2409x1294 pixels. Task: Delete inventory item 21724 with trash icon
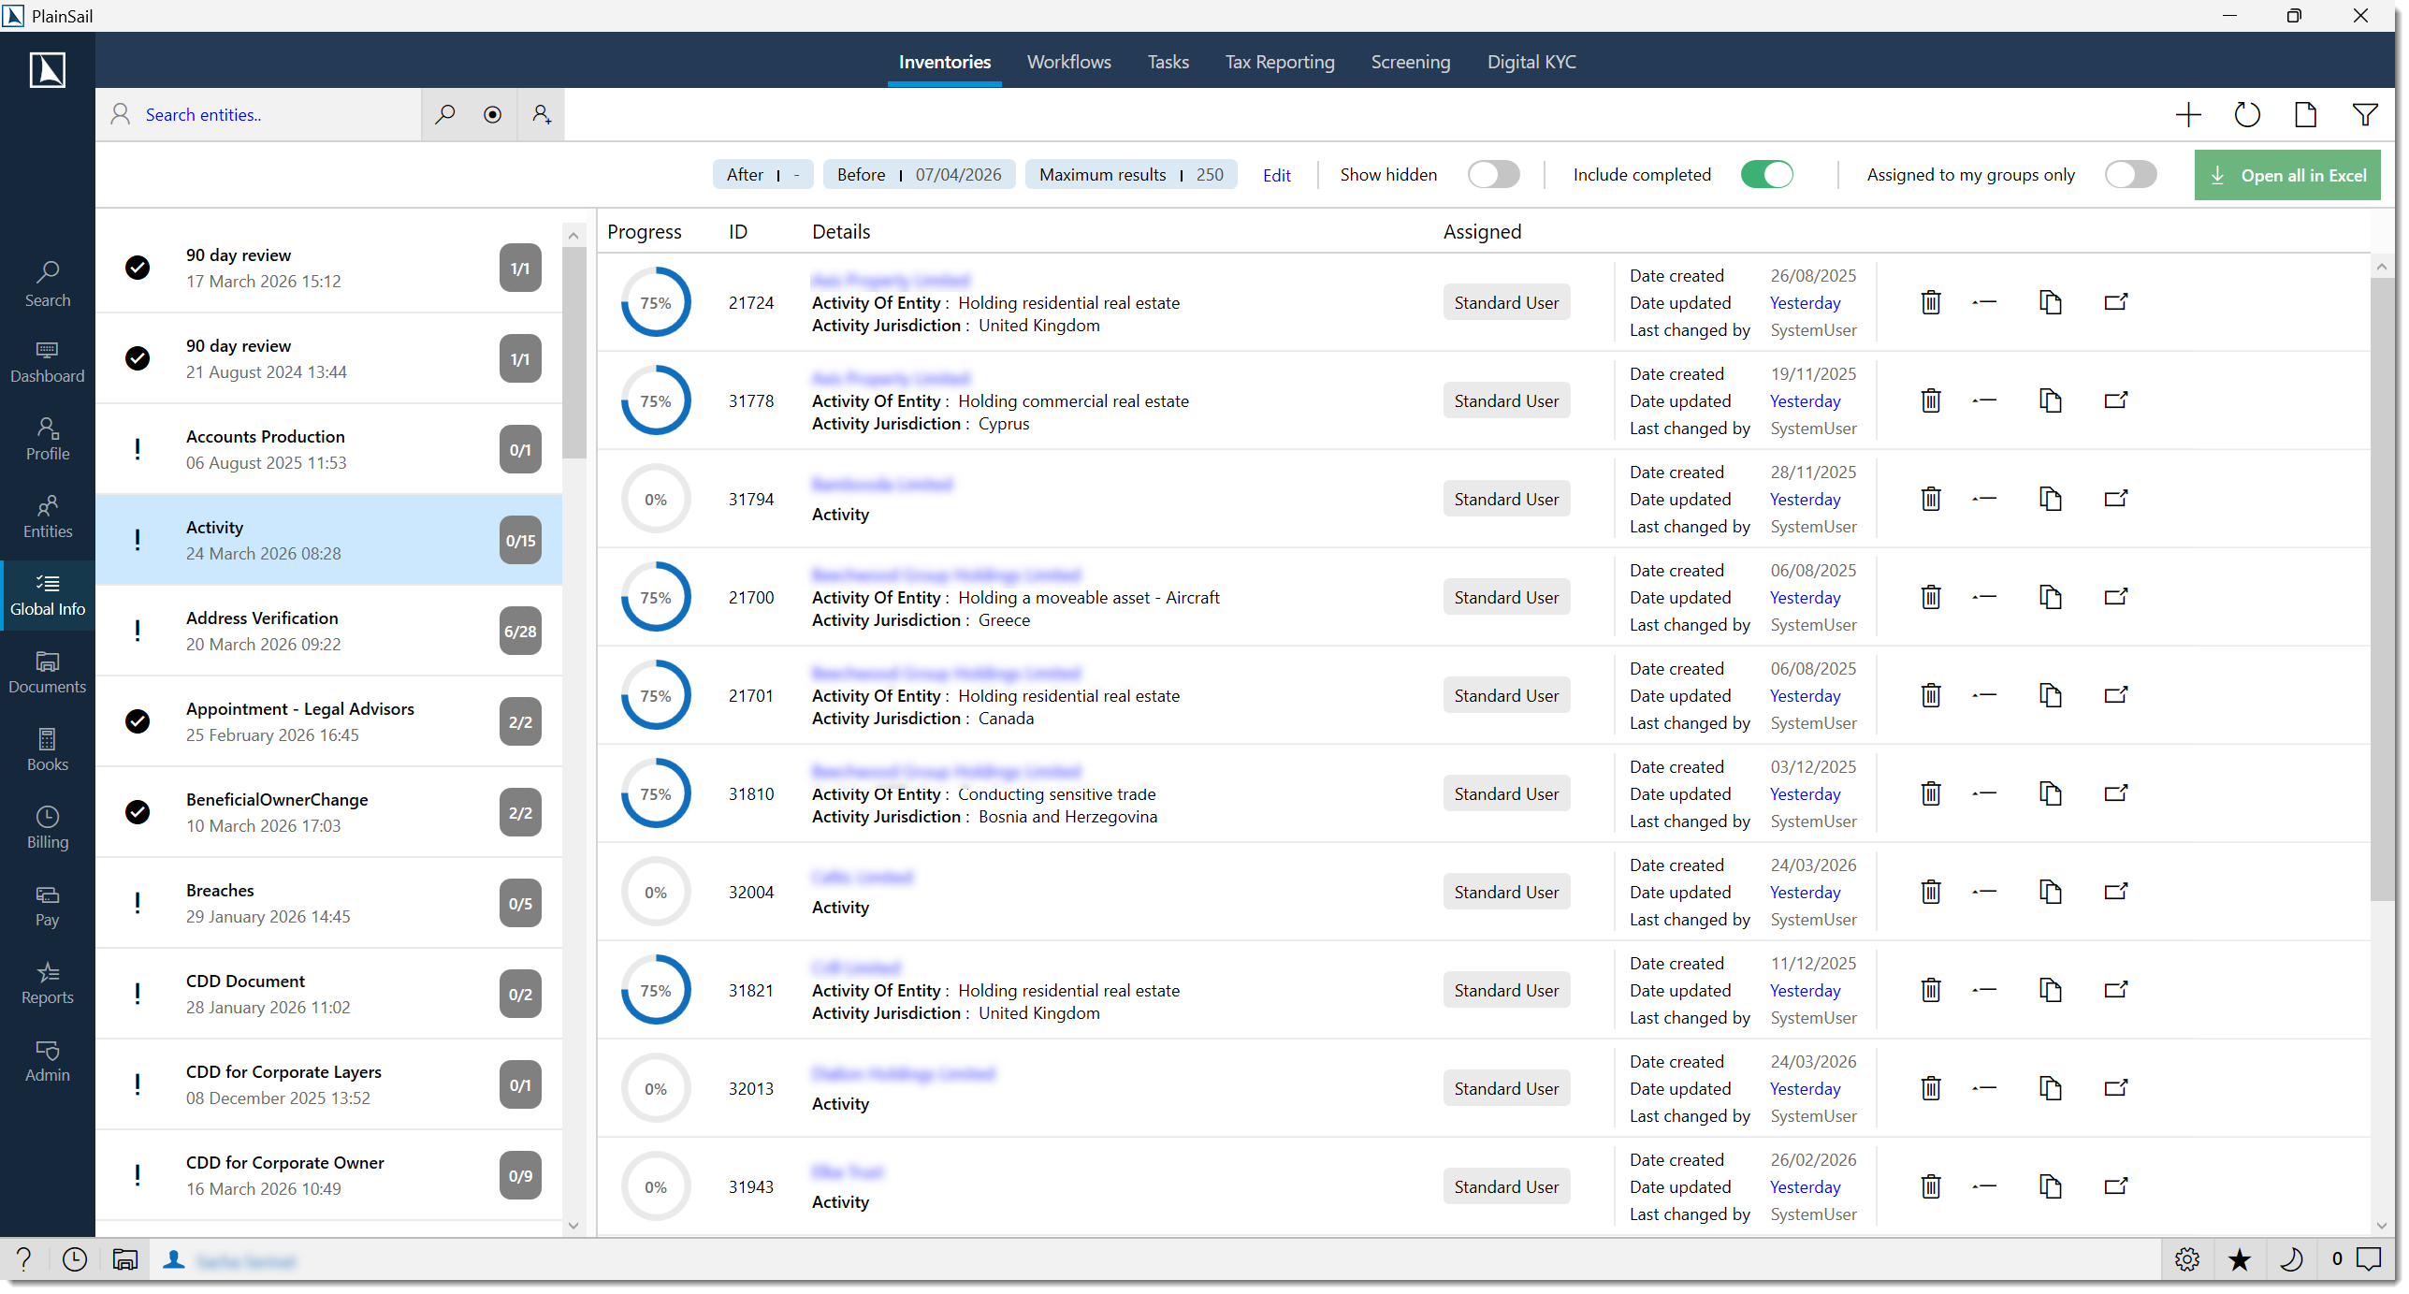(x=1931, y=302)
